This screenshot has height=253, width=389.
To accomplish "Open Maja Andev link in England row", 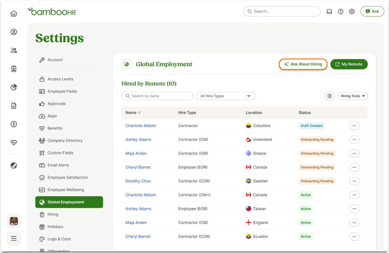I will pos(136,223).
